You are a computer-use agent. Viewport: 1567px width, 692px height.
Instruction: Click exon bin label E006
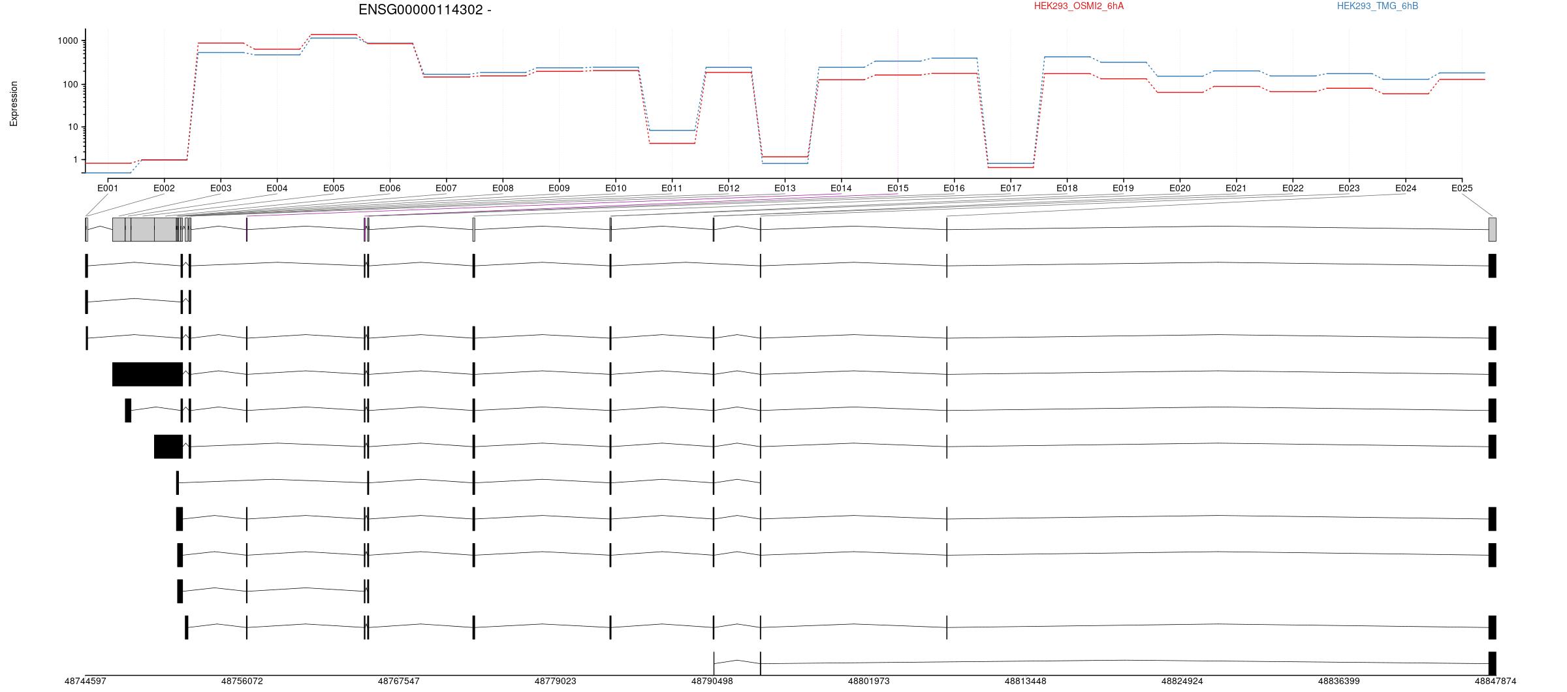coord(390,189)
